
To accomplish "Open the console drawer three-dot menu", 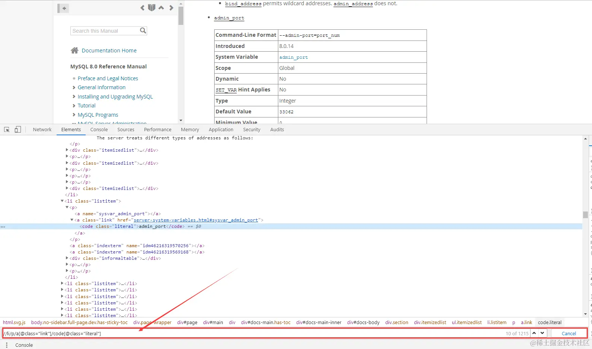I will (x=6, y=345).
